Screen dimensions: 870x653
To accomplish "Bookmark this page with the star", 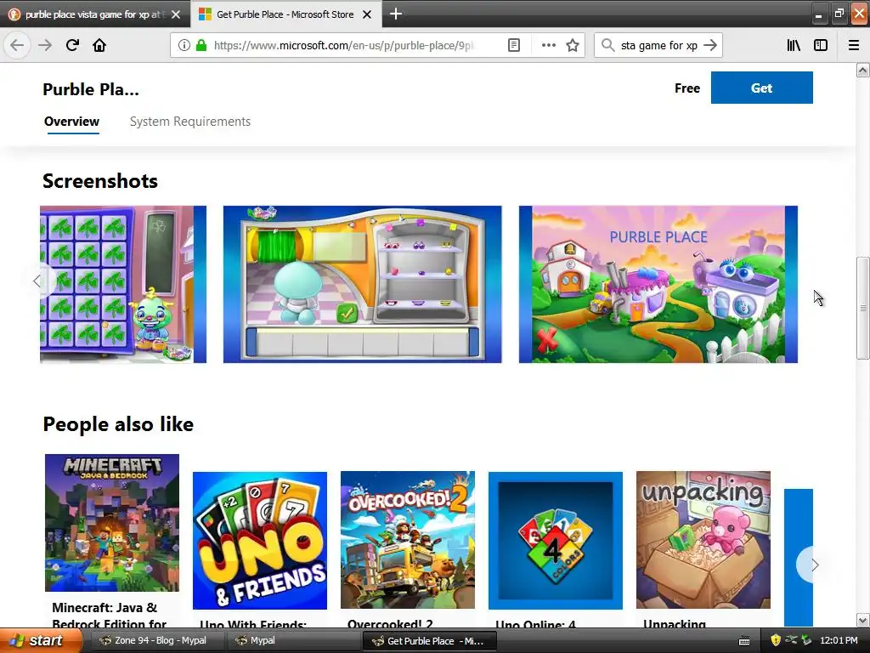I will pos(573,45).
